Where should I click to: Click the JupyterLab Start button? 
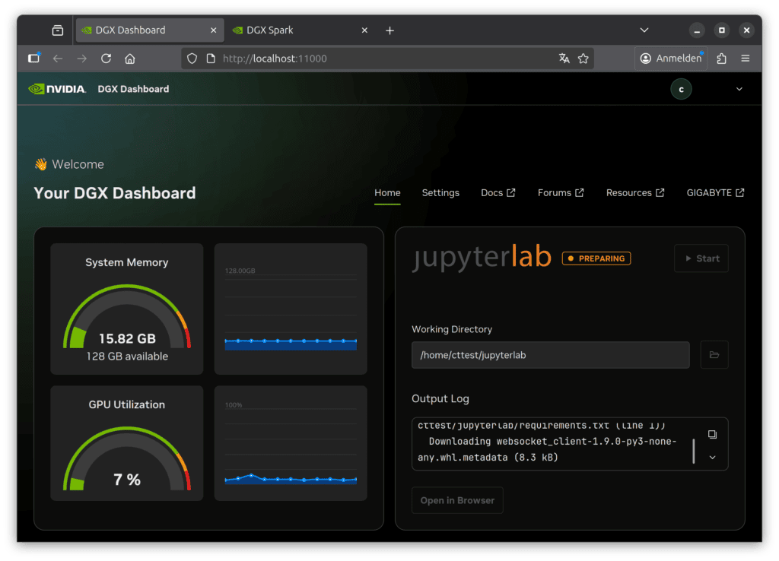(701, 258)
